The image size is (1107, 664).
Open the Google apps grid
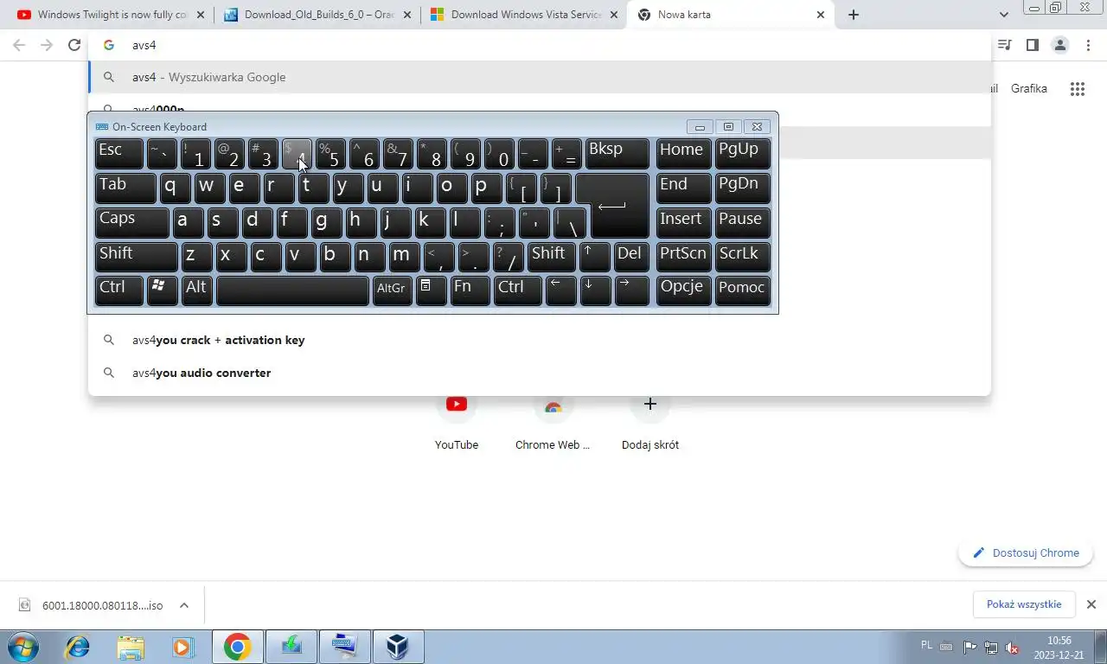1077,89
